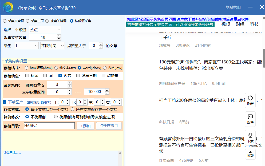The height and width of the screenshot is (166, 265).
Task: Close the collector window
Action: [x=262, y=7]
